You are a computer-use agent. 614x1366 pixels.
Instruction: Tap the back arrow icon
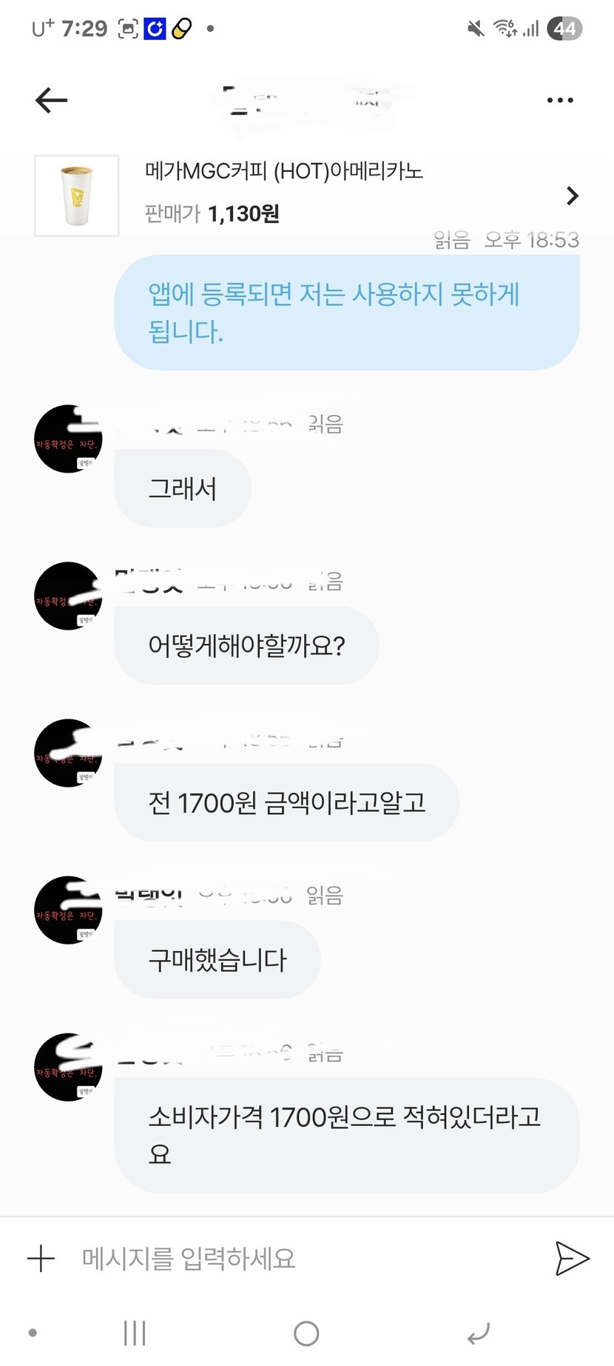(51, 100)
